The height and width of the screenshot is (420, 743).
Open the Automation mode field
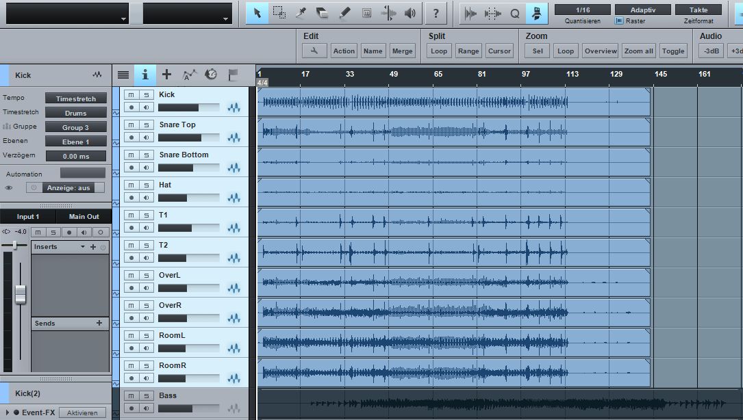click(83, 173)
